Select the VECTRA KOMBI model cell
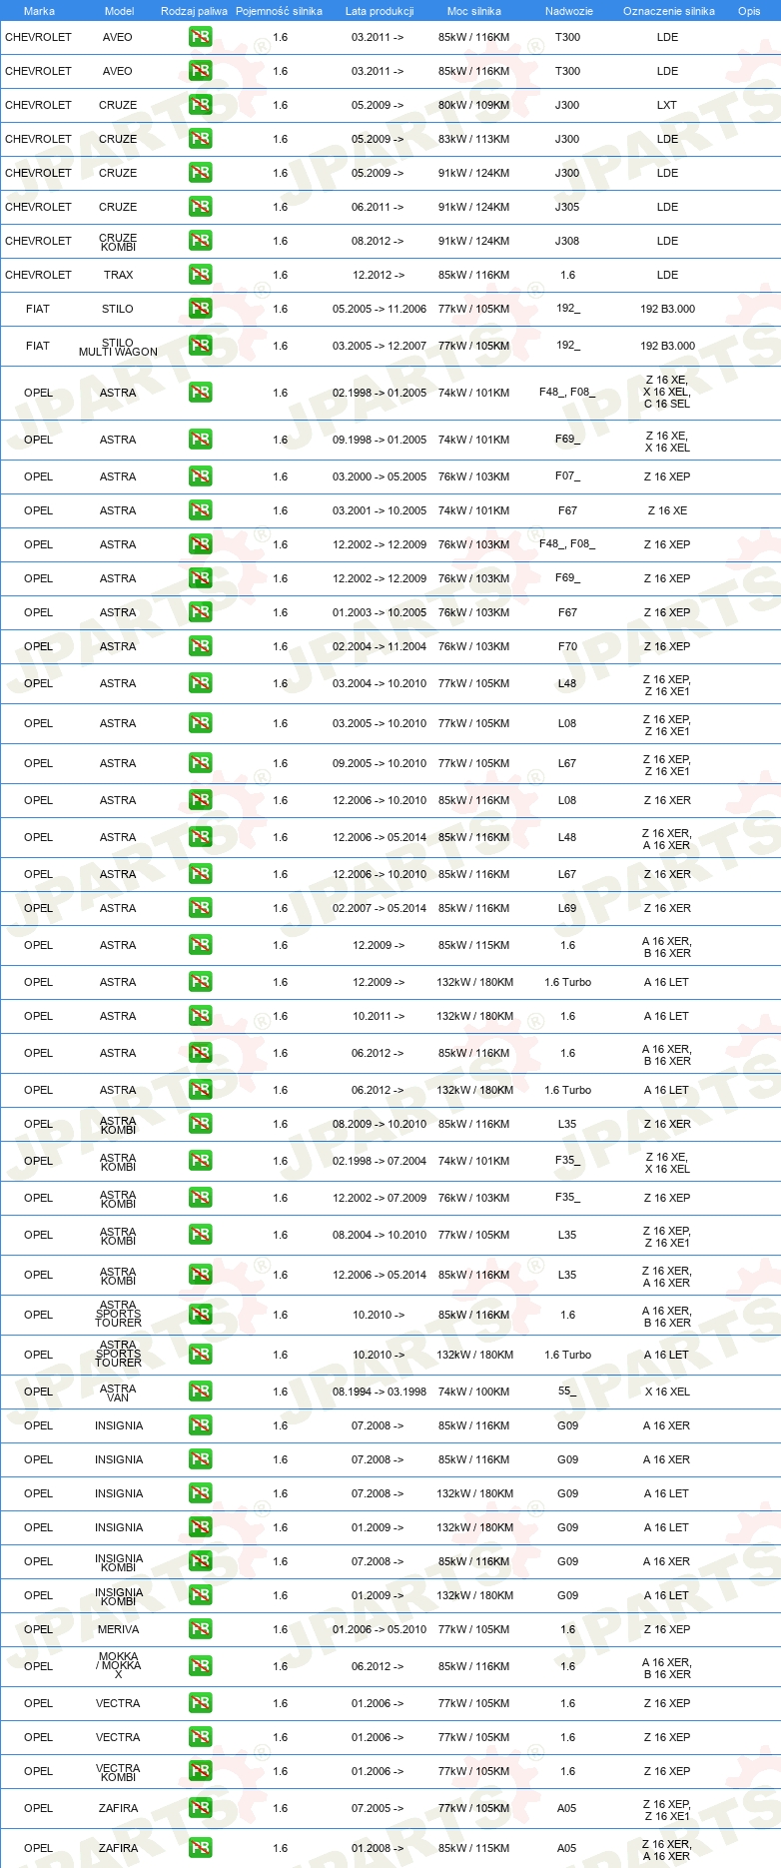Screen dimensions: 781x1868 [118, 1772]
